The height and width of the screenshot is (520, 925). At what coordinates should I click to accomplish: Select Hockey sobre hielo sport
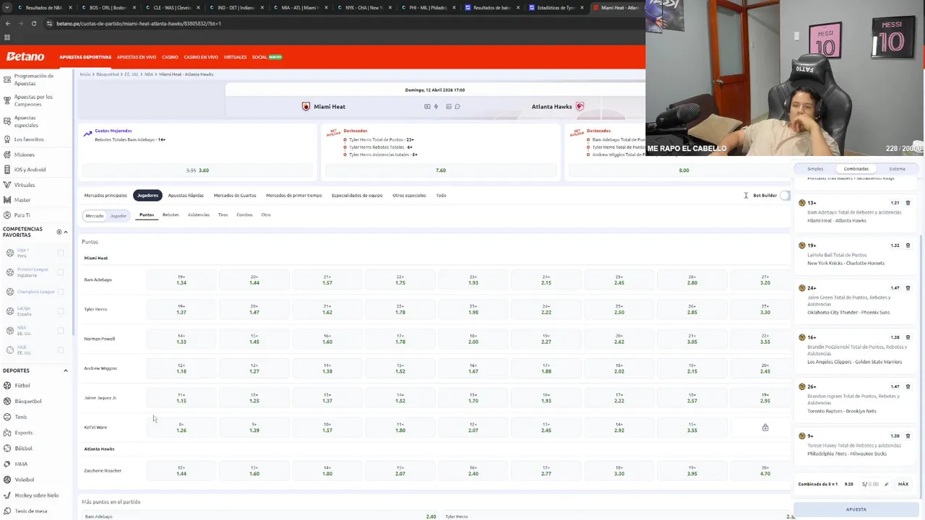[36, 495]
